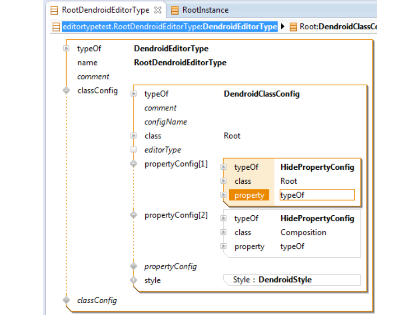Close the RootDendroidEditorType tab
This screenshot has width=420, height=315.
(158, 10)
